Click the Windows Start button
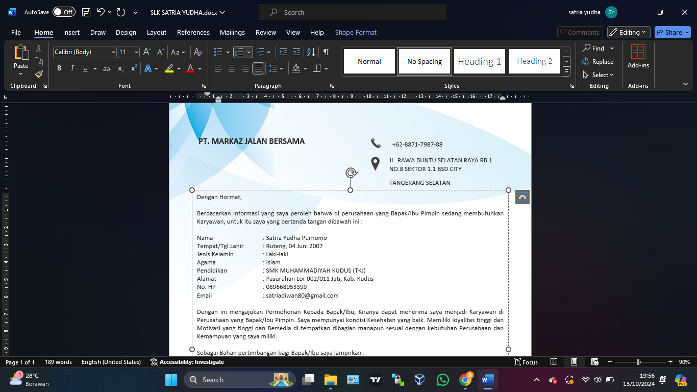Screen dimensions: 697x392 pos(171,380)
